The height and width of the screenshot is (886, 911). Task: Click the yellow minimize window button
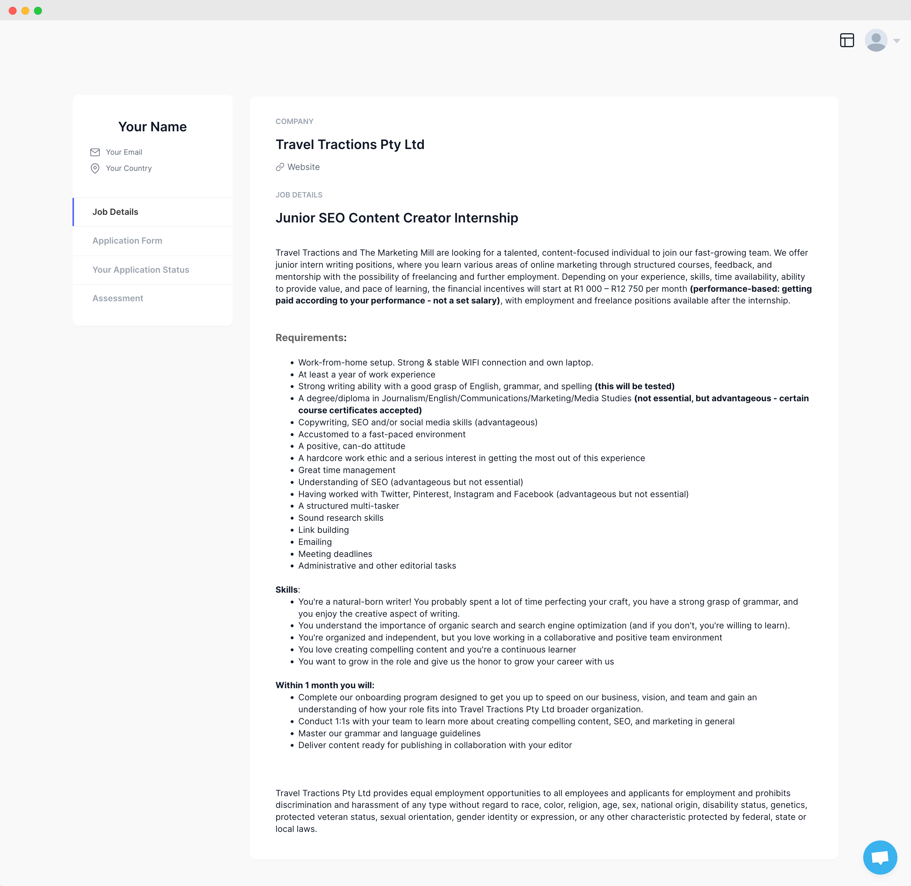pyautogui.click(x=25, y=11)
